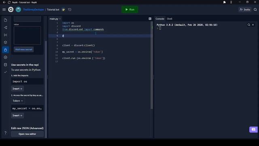Open the chat bubble widget
This screenshot has width=259, height=146.
point(253,129)
